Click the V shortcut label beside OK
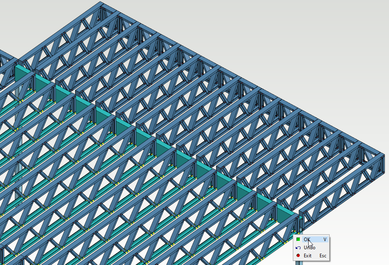The image size is (389, 265). (x=324, y=239)
